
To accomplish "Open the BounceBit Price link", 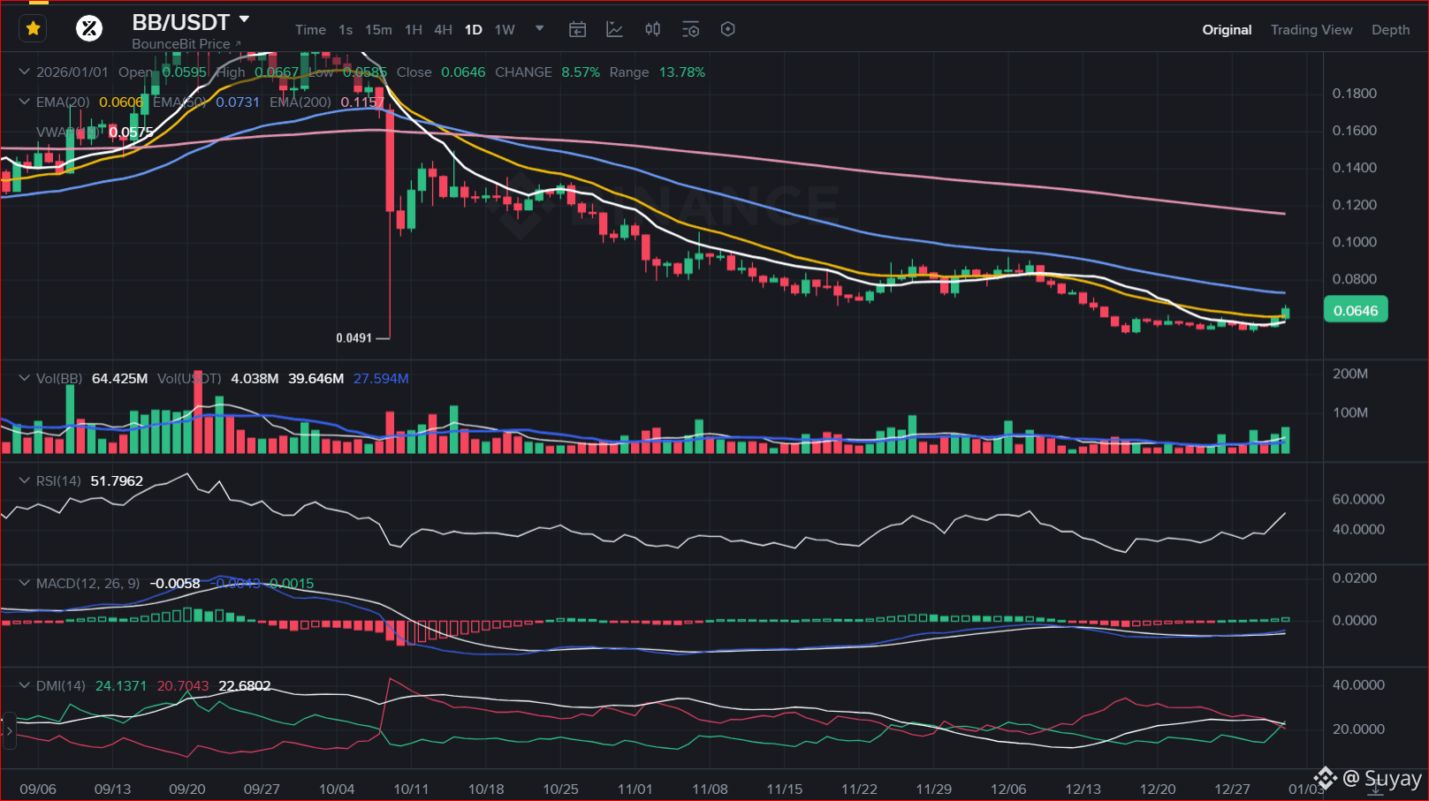I will (x=186, y=43).
